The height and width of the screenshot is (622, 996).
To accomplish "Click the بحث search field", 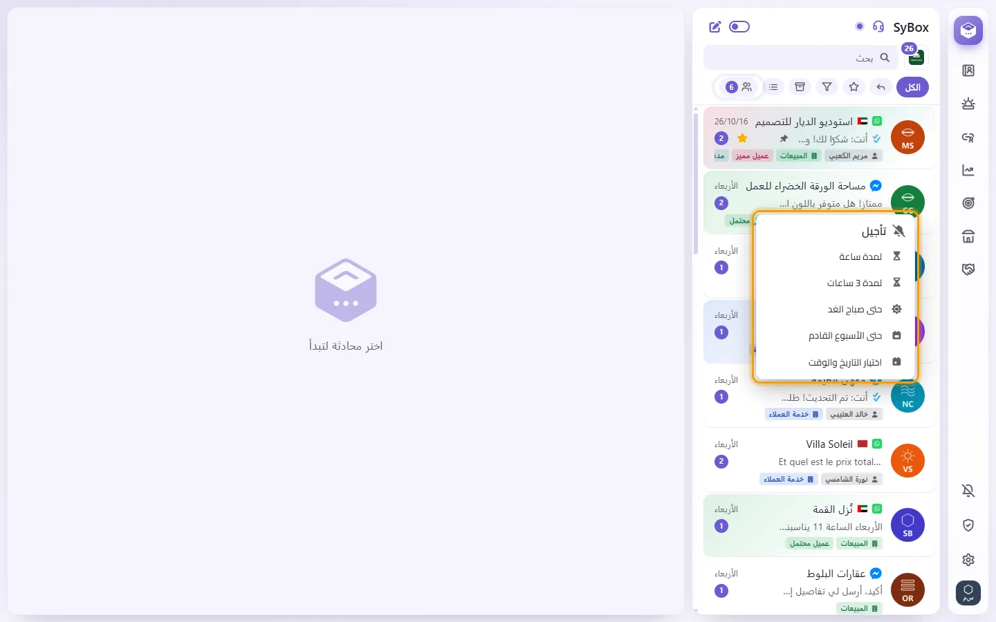I will (x=800, y=58).
